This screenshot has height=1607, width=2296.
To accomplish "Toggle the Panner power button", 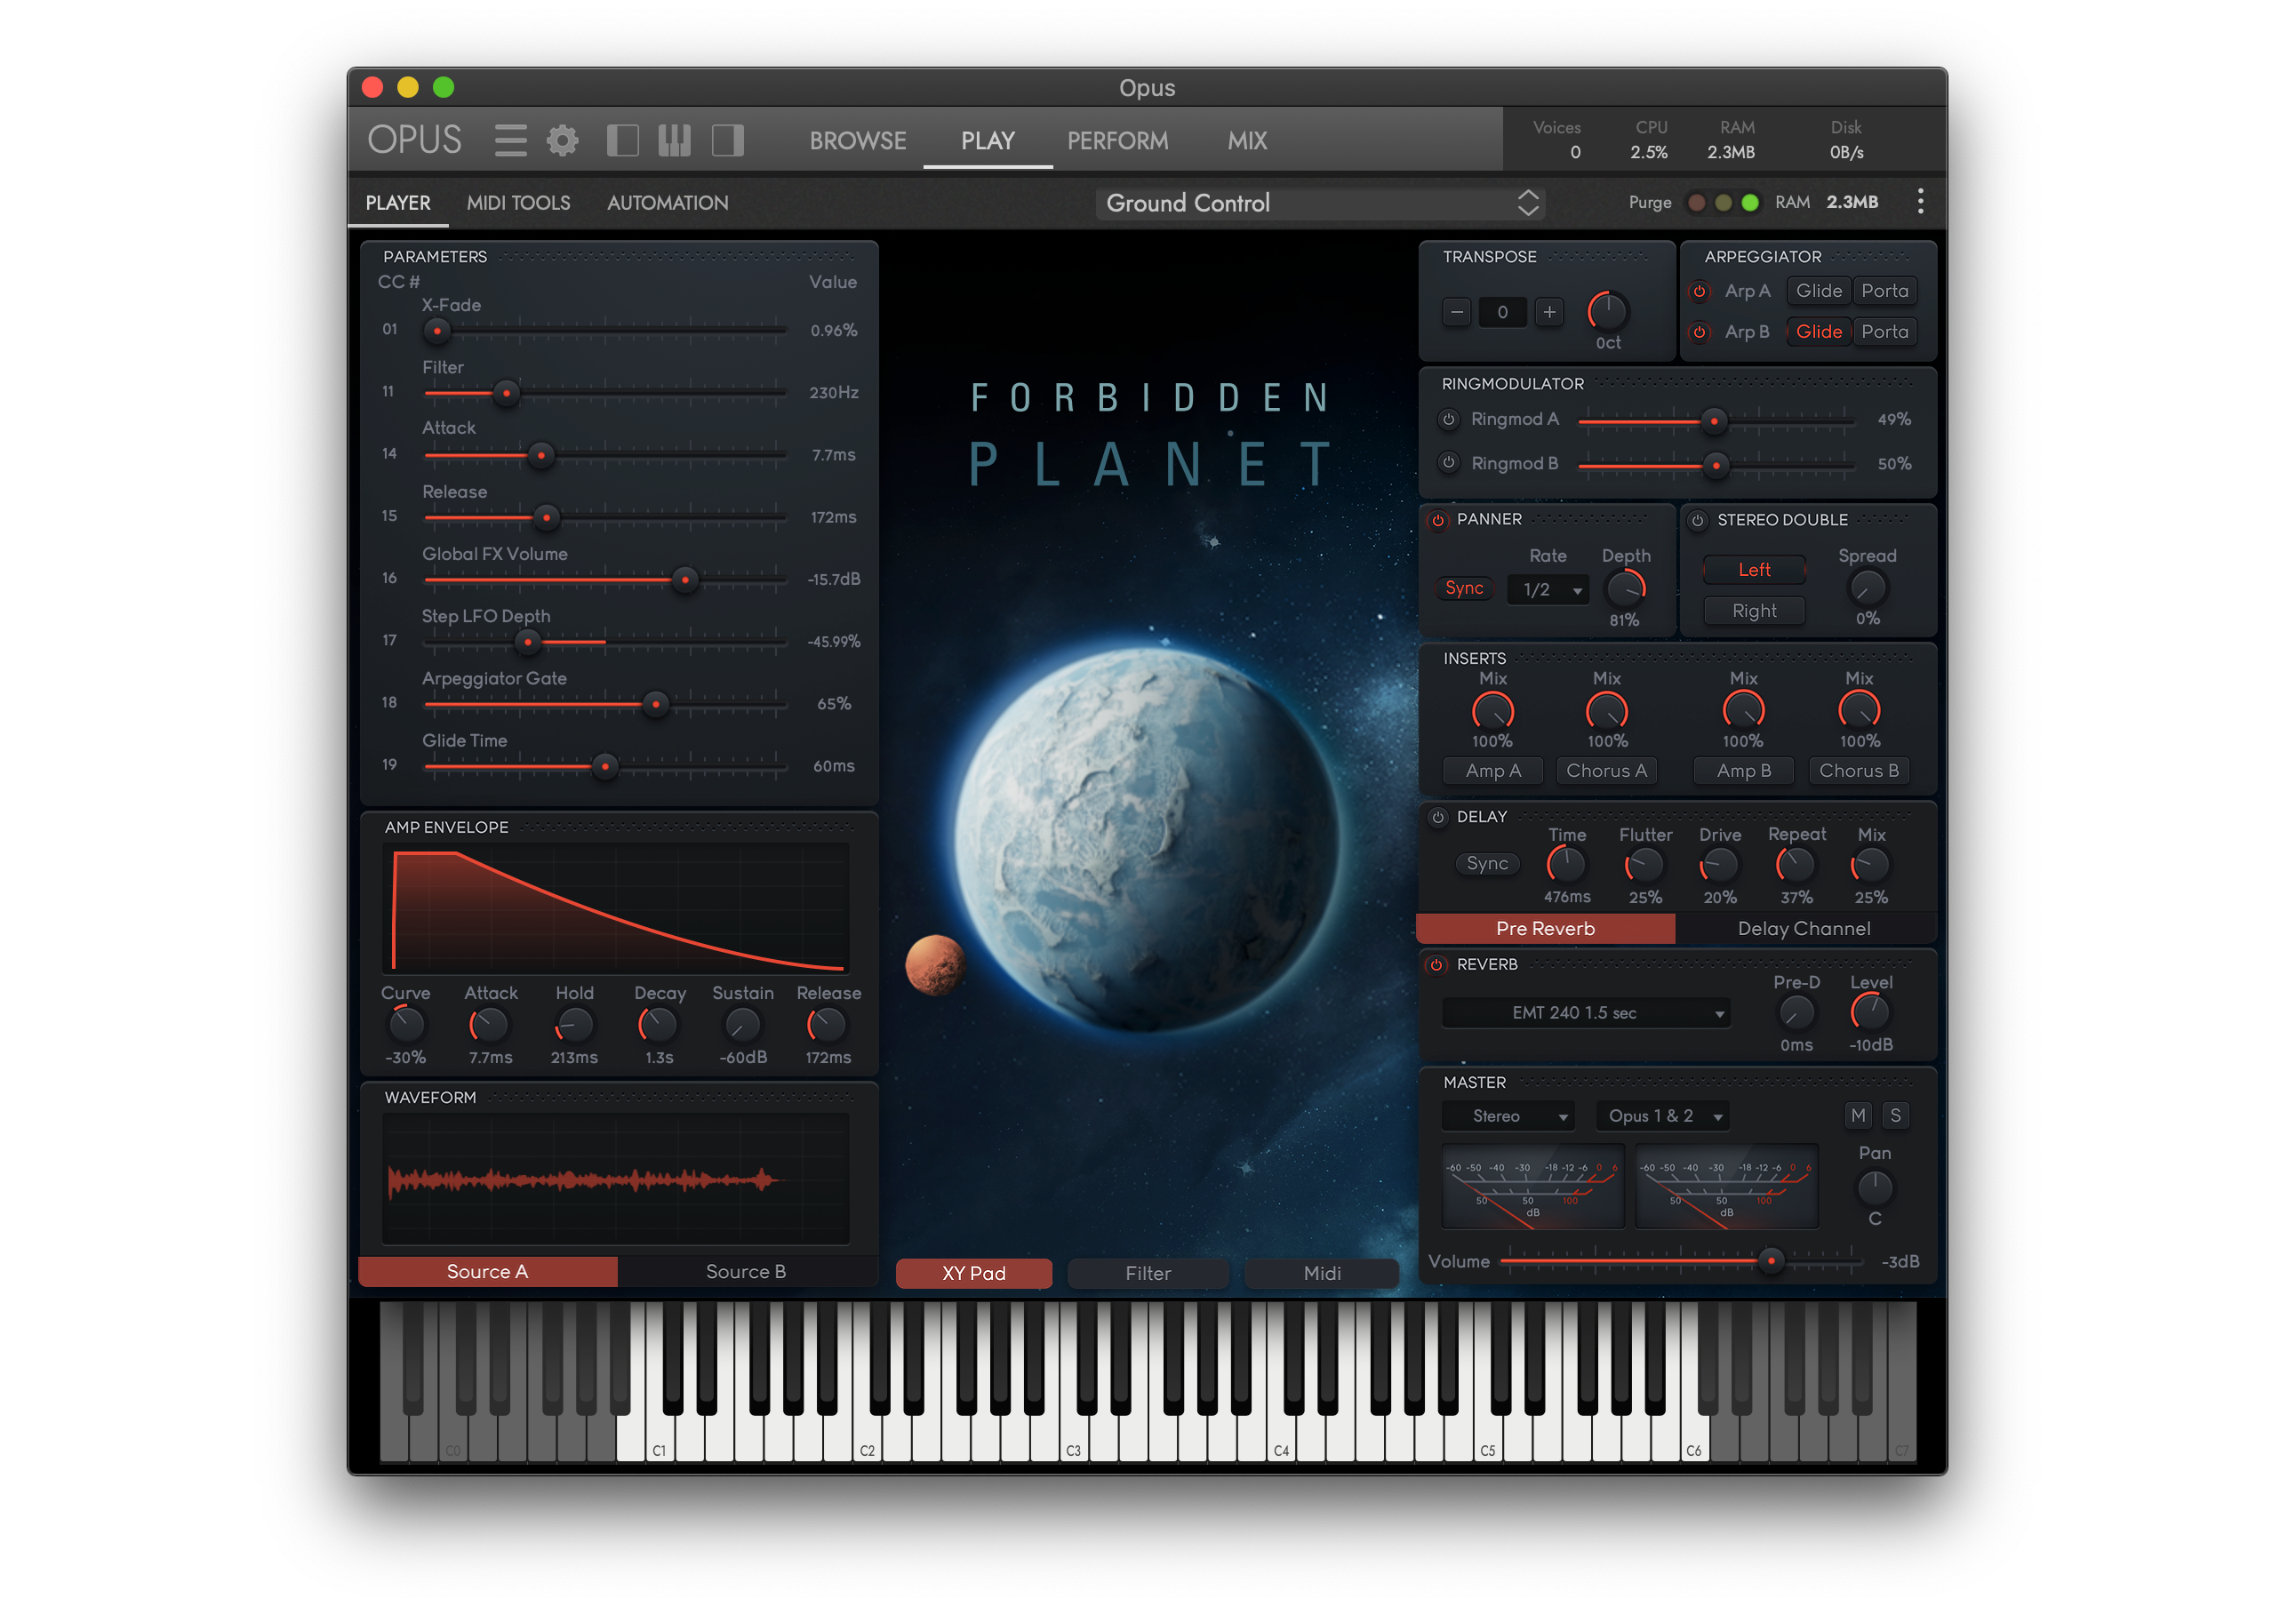I will [1438, 520].
